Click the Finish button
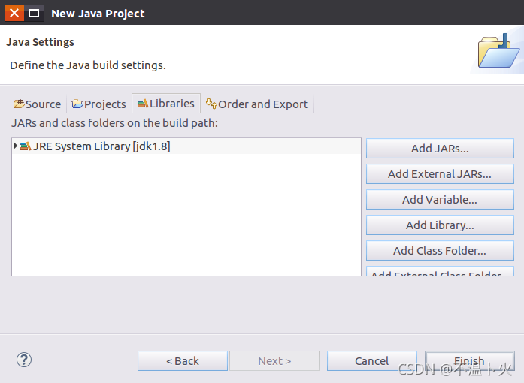Screen dimensions: 524x383 click(470, 361)
